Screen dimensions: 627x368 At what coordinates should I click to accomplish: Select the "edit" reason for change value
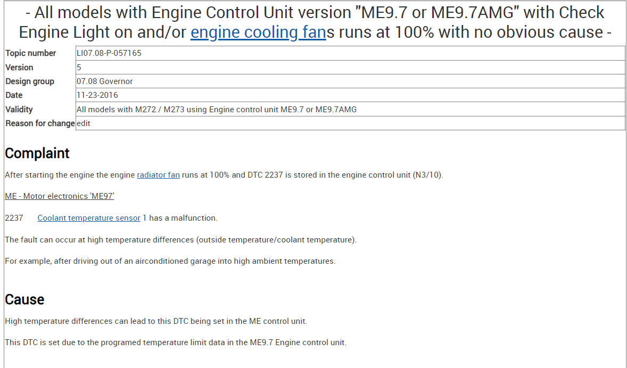84,123
